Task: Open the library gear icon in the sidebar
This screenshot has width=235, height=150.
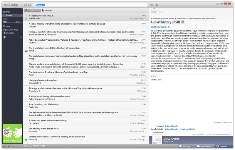Action: click(21, 37)
